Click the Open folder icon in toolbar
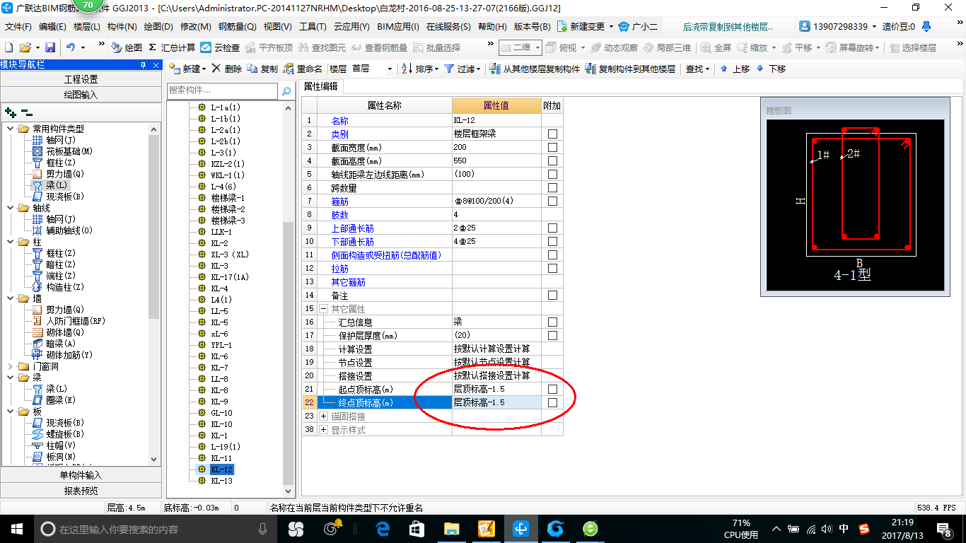The width and height of the screenshot is (966, 543). [25, 47]
